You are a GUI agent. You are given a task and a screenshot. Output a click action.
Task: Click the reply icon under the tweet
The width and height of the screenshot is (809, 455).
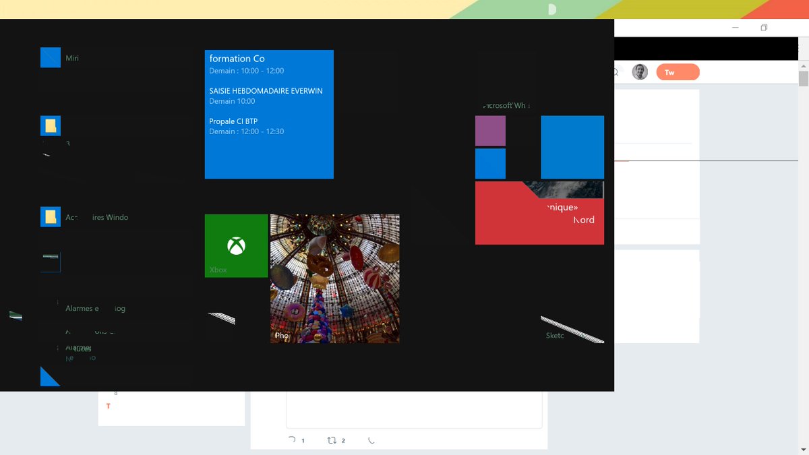point(292,439)
